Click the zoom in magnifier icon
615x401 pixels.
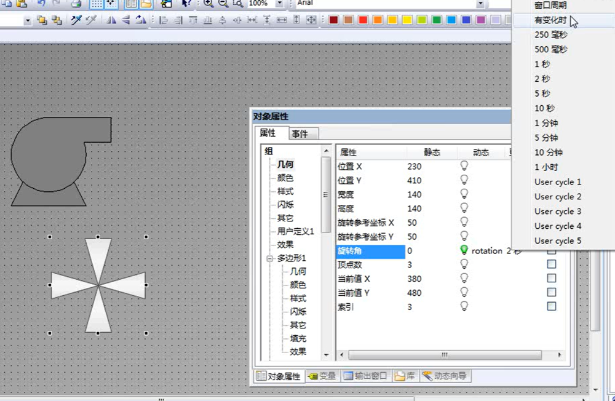click(x=208, y=3)
